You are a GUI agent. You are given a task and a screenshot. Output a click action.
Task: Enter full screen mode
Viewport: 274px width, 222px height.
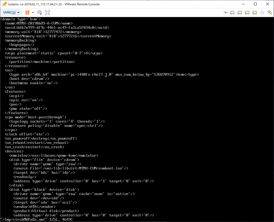[48, 12]
